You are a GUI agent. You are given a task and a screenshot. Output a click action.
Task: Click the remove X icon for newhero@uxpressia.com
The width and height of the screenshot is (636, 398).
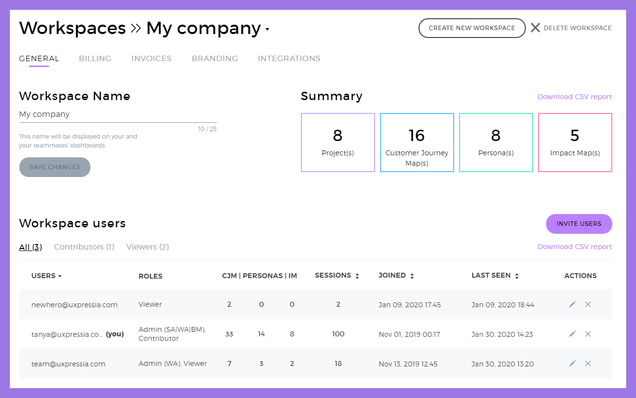pos(588,304)
